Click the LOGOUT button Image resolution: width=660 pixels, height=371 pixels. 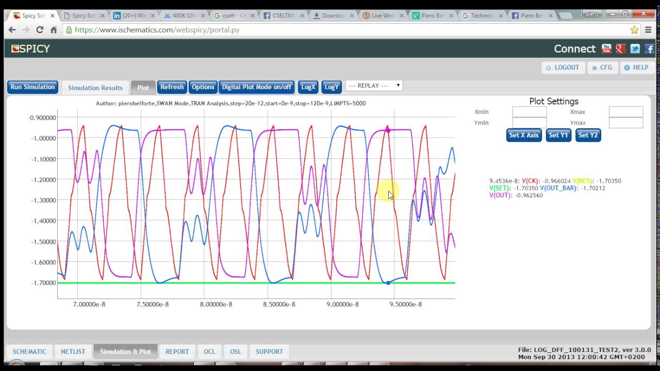tap(563, 68)
